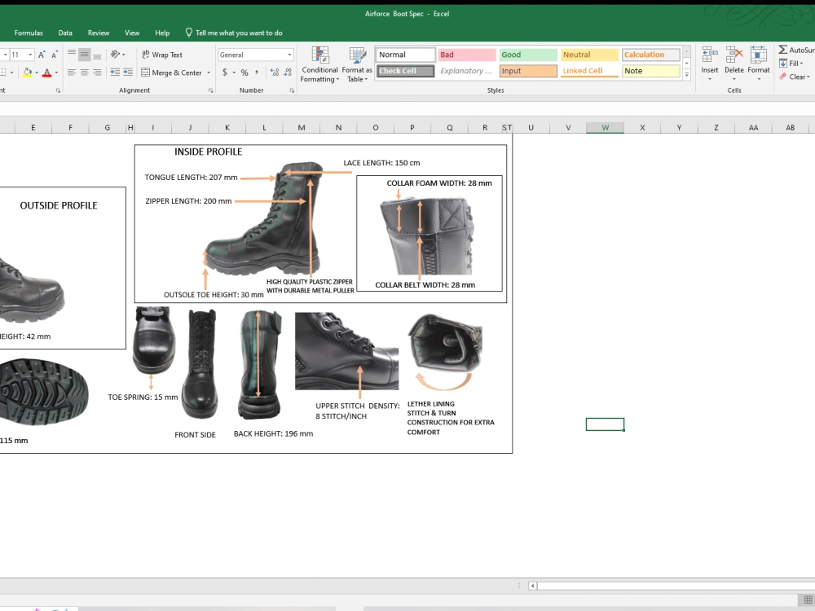Apply the Calculation cell style
This screenshot has height=611, width=815.
click(x=650, y=55)
